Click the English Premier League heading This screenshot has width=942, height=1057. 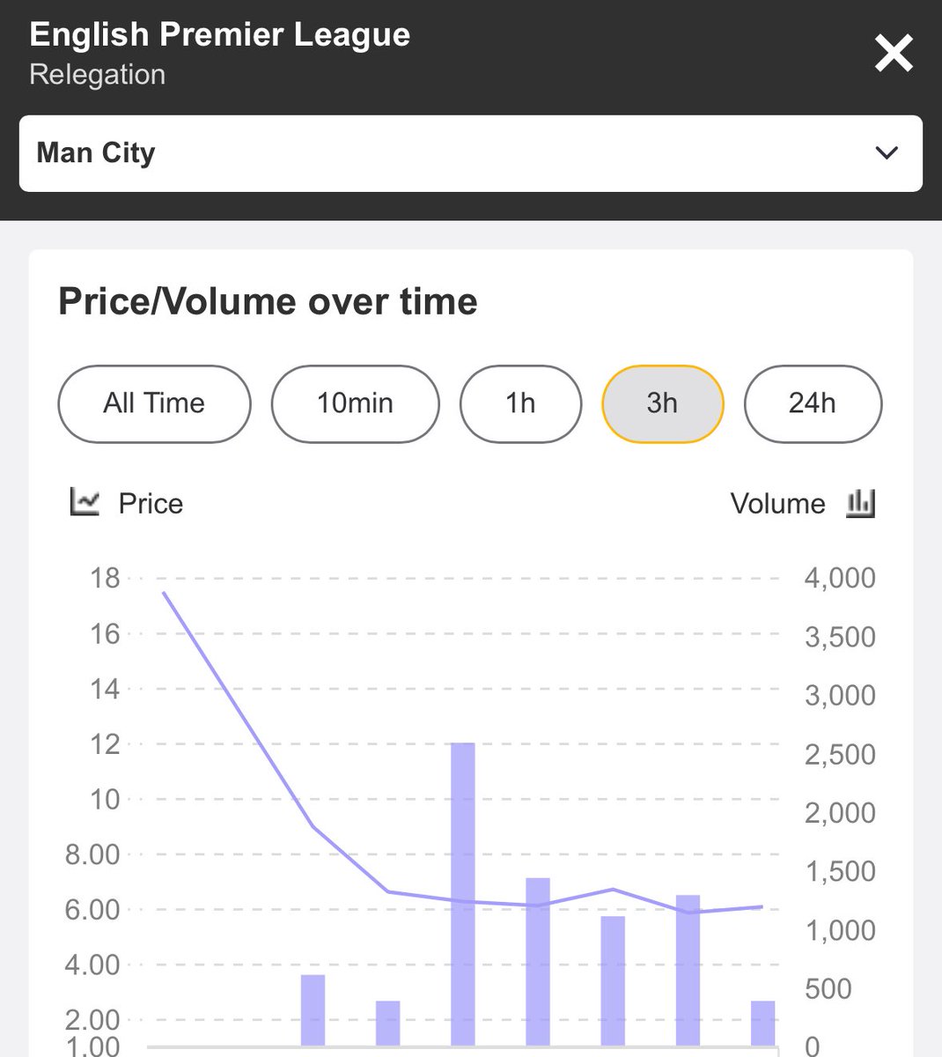pyautogui.click(x=220, y=35)
